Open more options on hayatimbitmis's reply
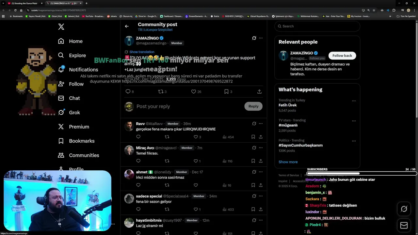Viewport: 418px width, 235px height. point(261,220)
